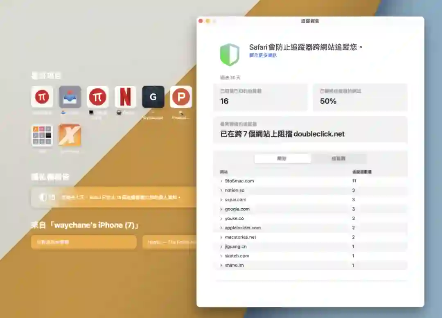Click the 9to5mac.com site name
Screen dimensions: 442x318
click(x=239, y=181)
